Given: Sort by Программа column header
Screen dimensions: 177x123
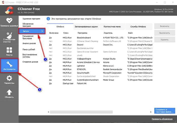Looking at the screenshot, I should click(x=82, y=33).
